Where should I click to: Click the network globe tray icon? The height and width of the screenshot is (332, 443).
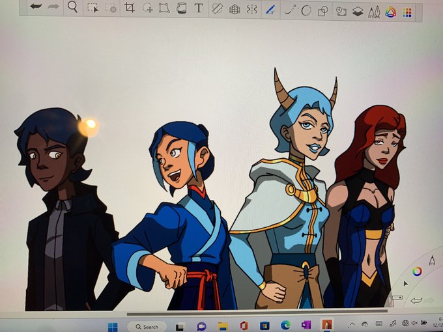pyautogui.click(x=405, y=323)
